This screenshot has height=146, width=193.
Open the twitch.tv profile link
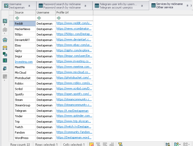tap(74, 127)
